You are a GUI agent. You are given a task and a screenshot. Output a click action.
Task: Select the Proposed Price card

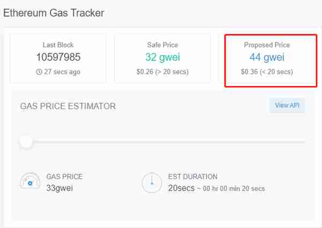[270, 61]
